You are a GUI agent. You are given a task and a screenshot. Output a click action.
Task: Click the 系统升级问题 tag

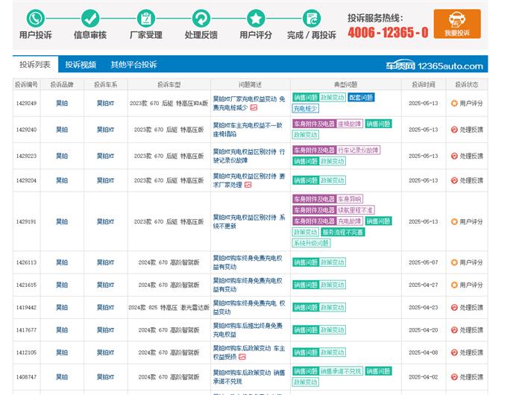coord(311,243)
